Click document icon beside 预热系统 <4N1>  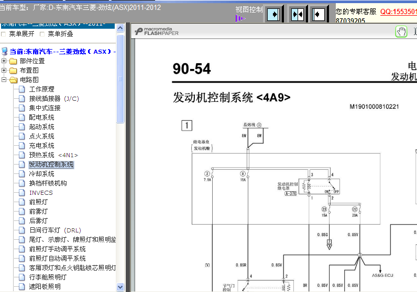coord(22,155)
